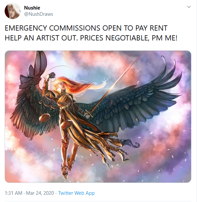Click the word RENT in tweet
This screenshot has width=197, height=202.
tap(159, 28)
